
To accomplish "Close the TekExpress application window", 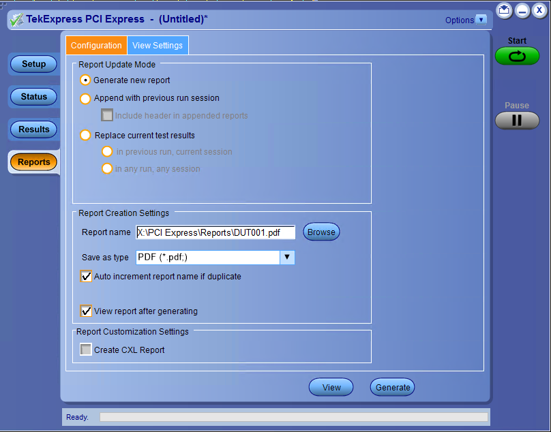I will [539, 10].
